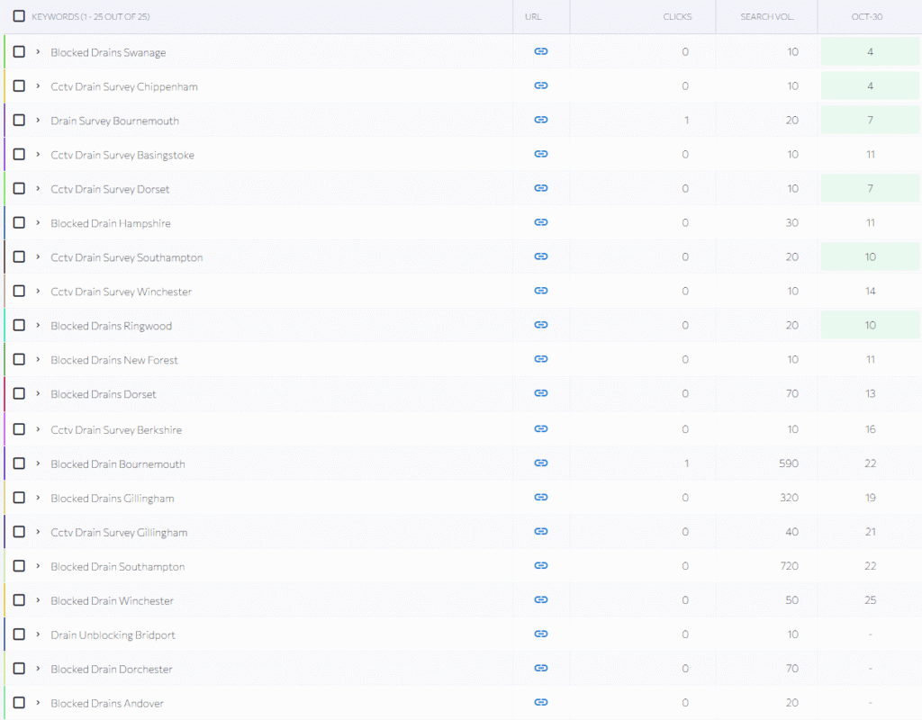Click rank 25 for Blocked Drain Winchester
The image size is (922, 720).
point(871,599)
